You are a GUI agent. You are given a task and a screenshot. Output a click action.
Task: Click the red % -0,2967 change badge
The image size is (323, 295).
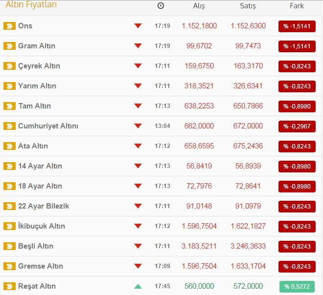click(297, 126)
